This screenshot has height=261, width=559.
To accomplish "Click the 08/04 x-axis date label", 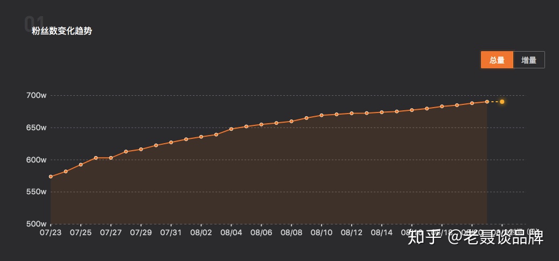I will tap(232, 232).
